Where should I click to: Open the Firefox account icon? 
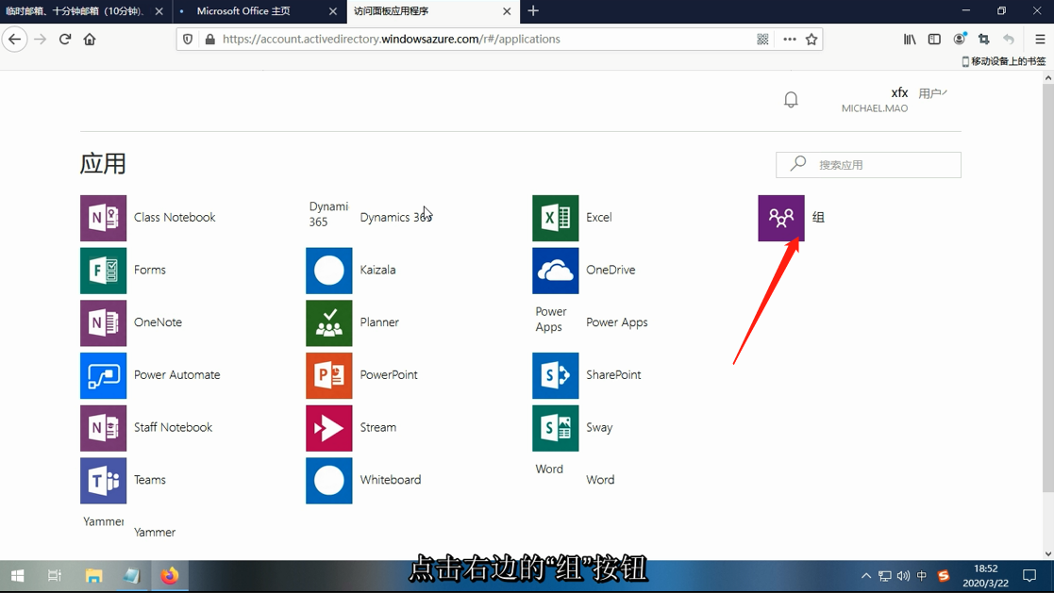[960, 39]
